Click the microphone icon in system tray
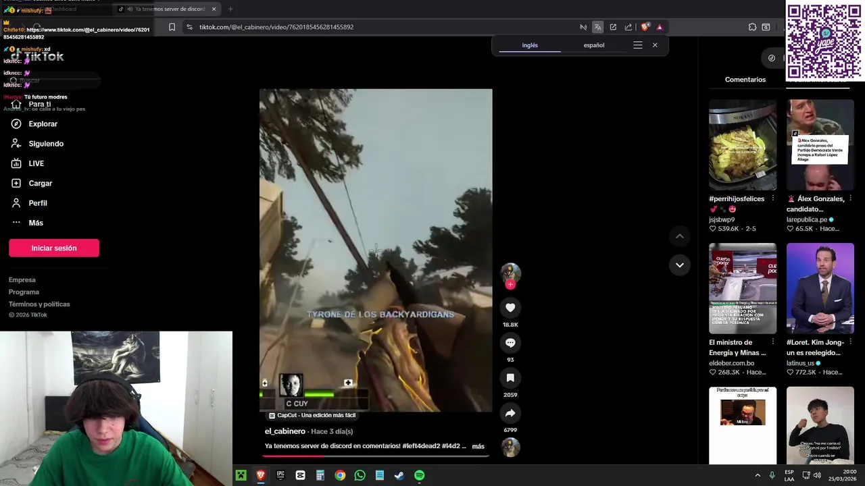This screenshot has width=865, height=486. point(772,476)
